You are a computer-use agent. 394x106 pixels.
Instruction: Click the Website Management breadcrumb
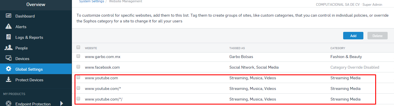point(125,1)
